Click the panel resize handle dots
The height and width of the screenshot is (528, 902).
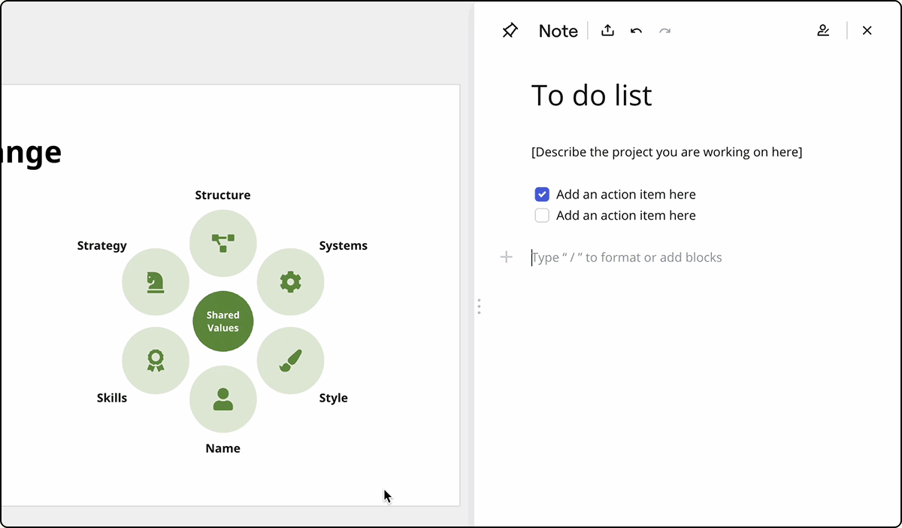(479, 306)
